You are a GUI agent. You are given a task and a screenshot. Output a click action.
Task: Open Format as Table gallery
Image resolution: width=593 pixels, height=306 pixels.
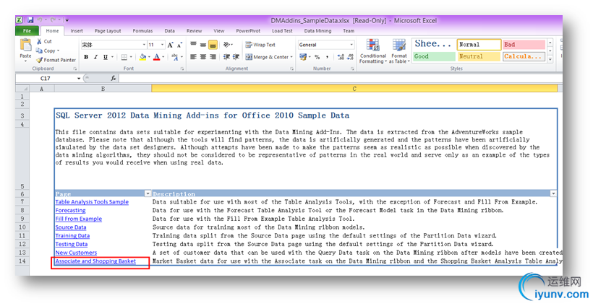pyautogui.click(x=399, y=51)
